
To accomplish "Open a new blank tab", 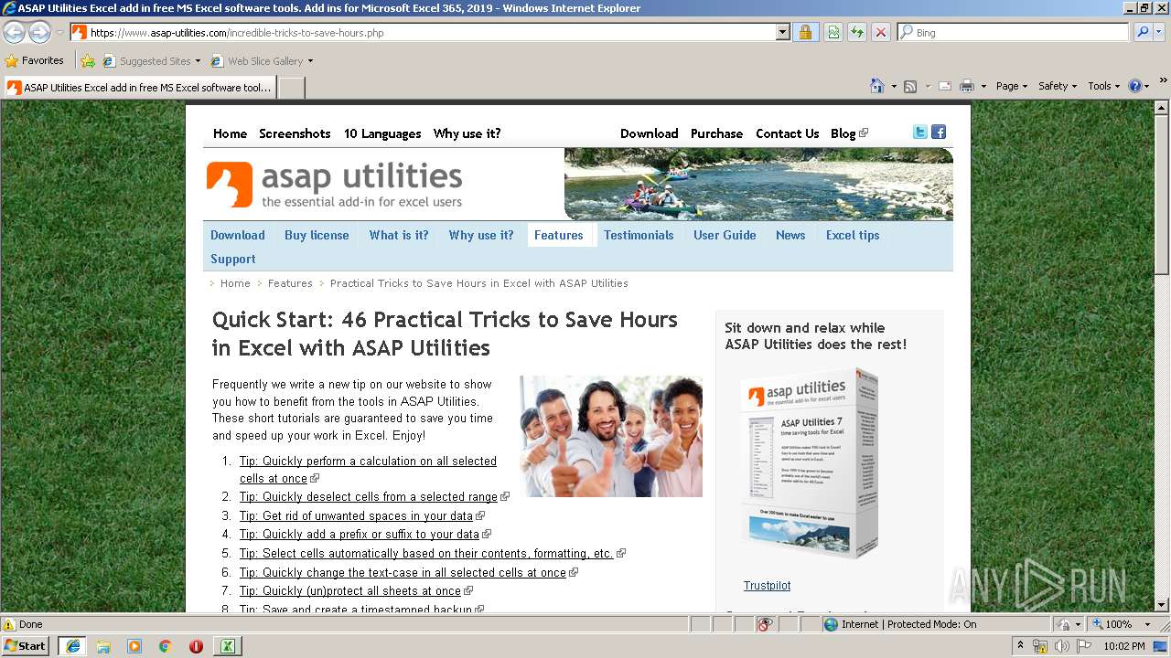I will click(x=291, y=88).
